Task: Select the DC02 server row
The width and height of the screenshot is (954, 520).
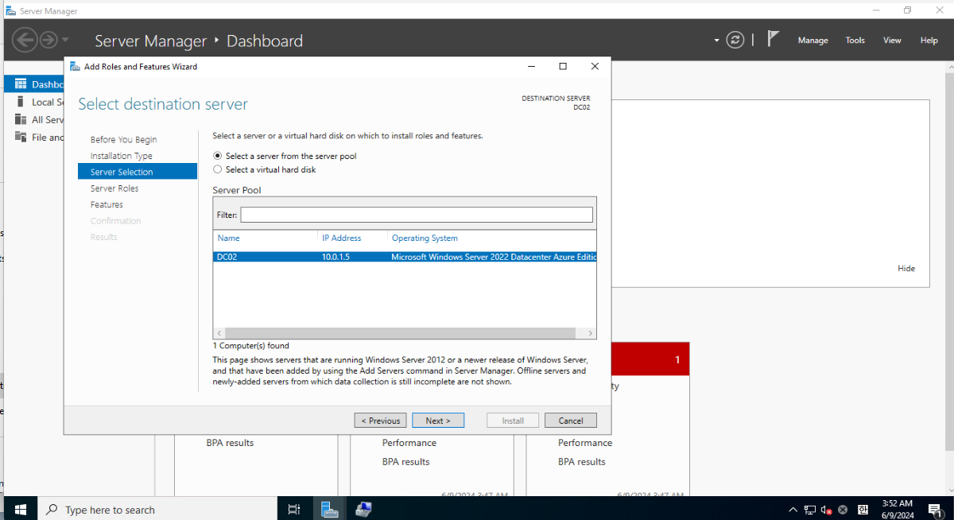Action: coord(405,257)
